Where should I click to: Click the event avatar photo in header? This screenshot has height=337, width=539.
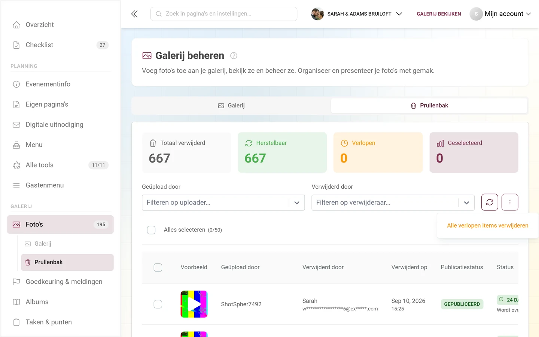(x=317, y=14)
